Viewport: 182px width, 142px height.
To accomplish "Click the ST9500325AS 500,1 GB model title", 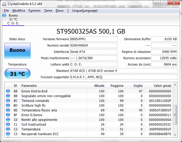I will click(91, 31).
